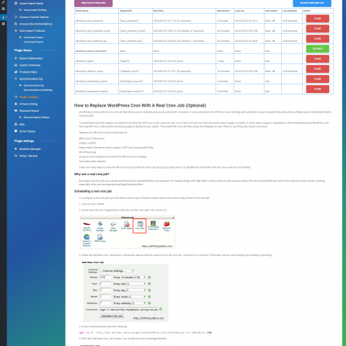This screenshot has width=346, height=346.
Task: Click the gear Settings icon in WordPress admin bar
Action: (4, 24)
